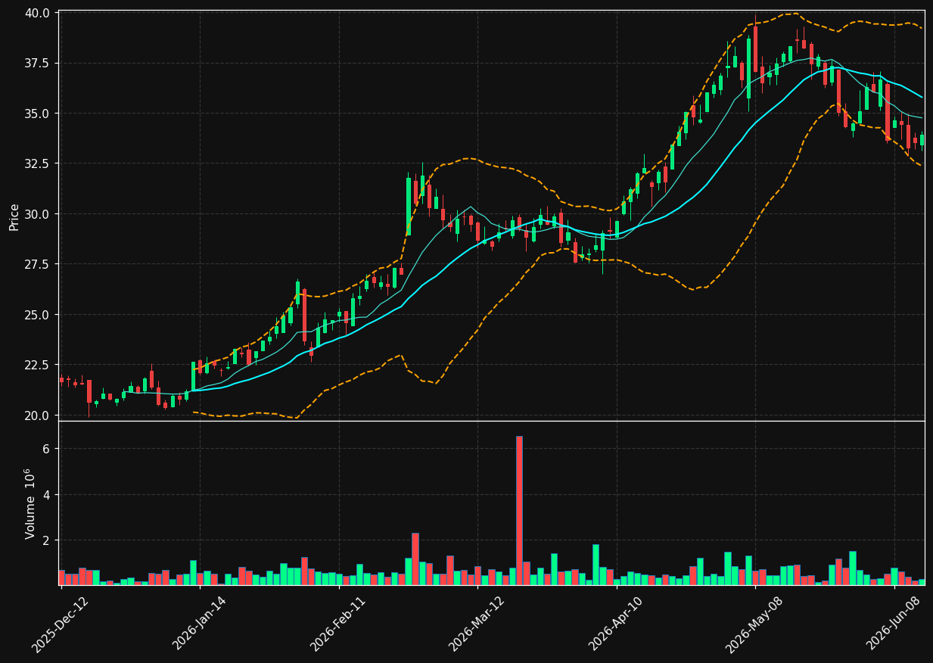Viewport: 933px width, 663px height.
Task: Click the 20.0 price tick label
Action: (38, 416)
